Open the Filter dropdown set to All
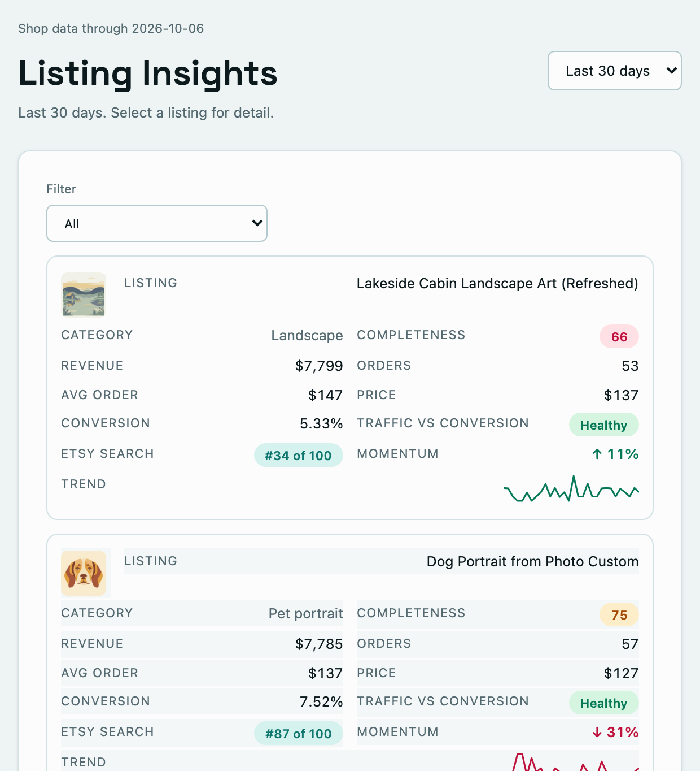 (x=157, y=223)
